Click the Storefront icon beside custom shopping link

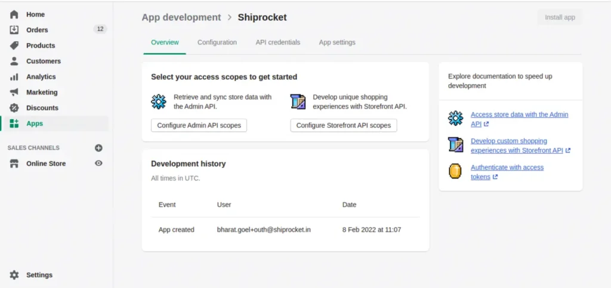click(x=455, y=144)
